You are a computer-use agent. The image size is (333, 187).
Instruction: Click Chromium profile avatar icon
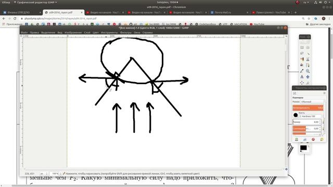point(324,19)
